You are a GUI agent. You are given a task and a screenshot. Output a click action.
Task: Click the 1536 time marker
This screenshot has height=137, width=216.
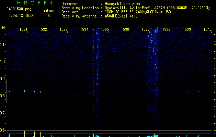pos(125,29)
